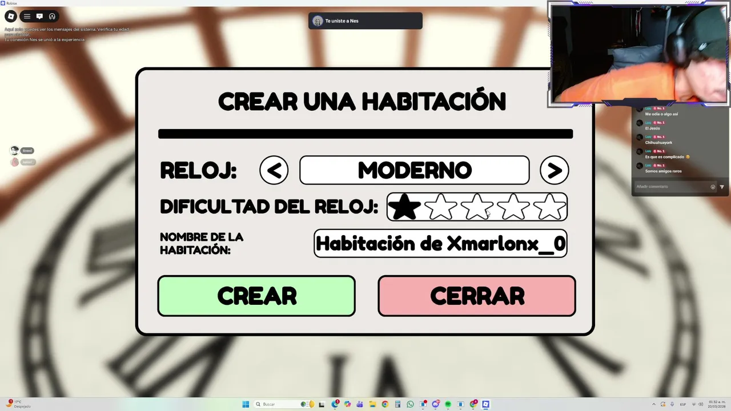Open Spotify from the taskbar
This screenshot has width=731, height=411.
click(x=448, y=404)
